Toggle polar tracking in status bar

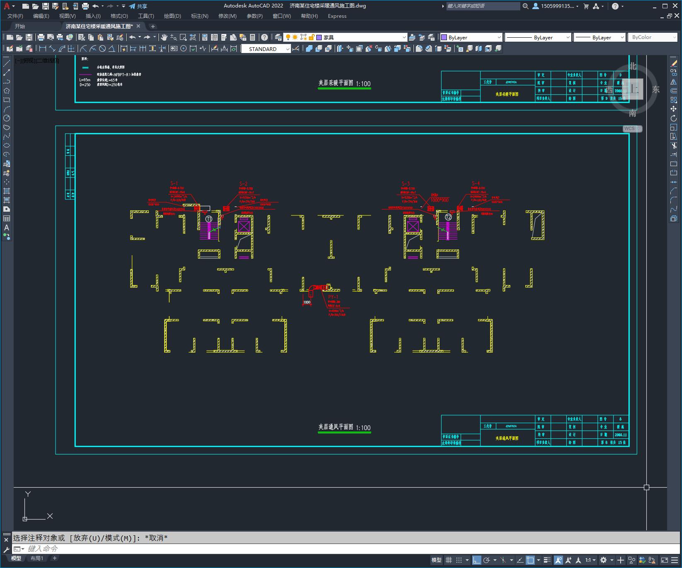point(487,560)
